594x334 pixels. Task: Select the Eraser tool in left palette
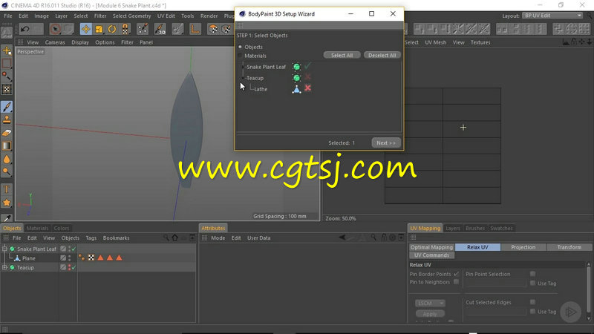click(7, 133)
